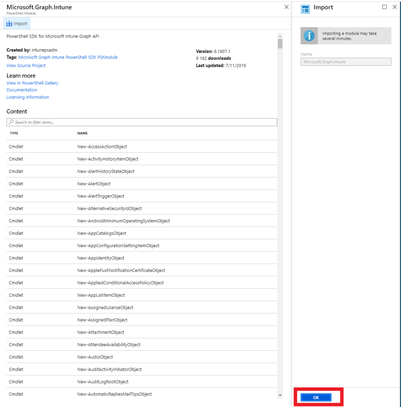This screenshot has height=407, width=401.
Task: Sort by the TYPE column header
Action: pyautogui.click(x=14, y=133)
